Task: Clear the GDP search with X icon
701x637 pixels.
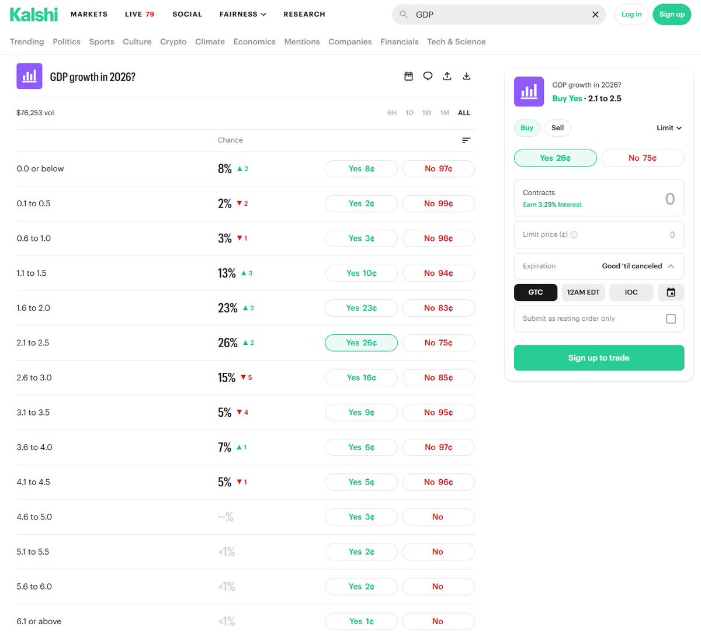Action: pos(595,15)
